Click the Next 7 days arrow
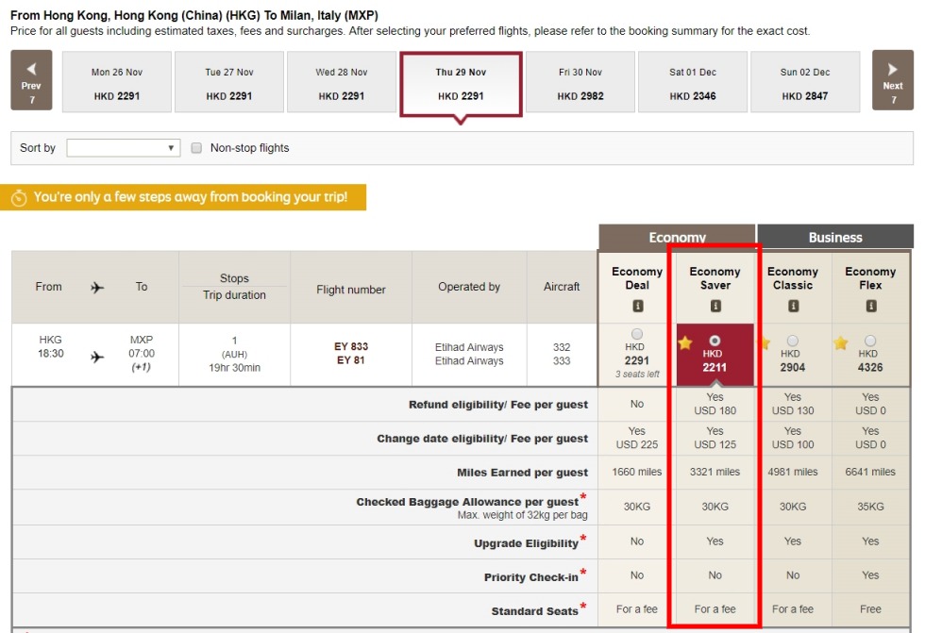Screen dimensions: 925x633 point(892,81)
